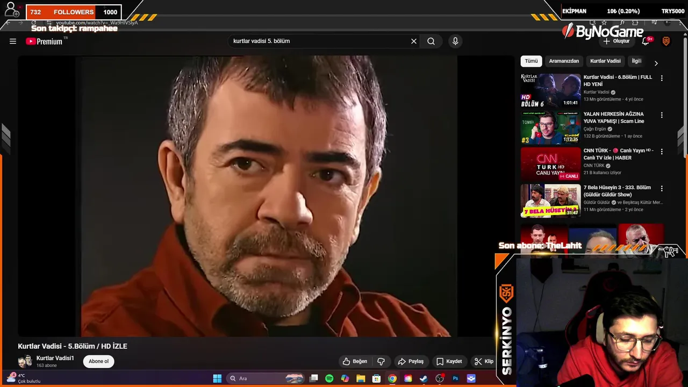688x387 pixels.
Task: Select the Tümü filter chip
Action: coord(531,61)
